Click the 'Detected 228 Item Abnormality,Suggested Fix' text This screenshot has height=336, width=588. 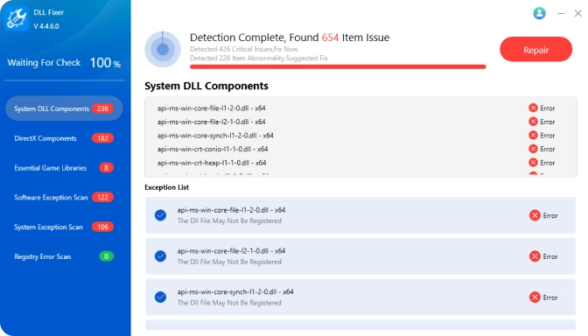pyautogui.click(x=259, y=58)
